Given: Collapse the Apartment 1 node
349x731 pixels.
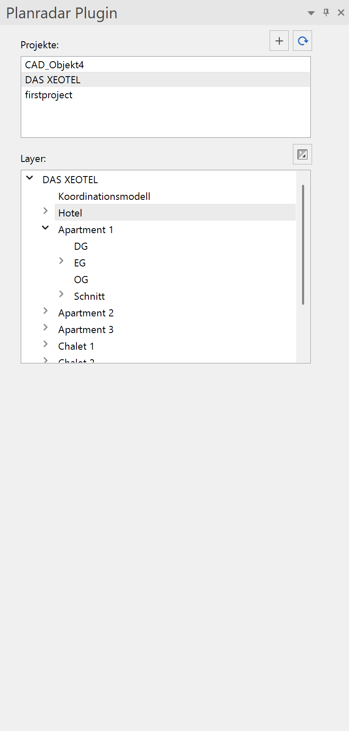Looking at the screenshot, I should (46, 228).
